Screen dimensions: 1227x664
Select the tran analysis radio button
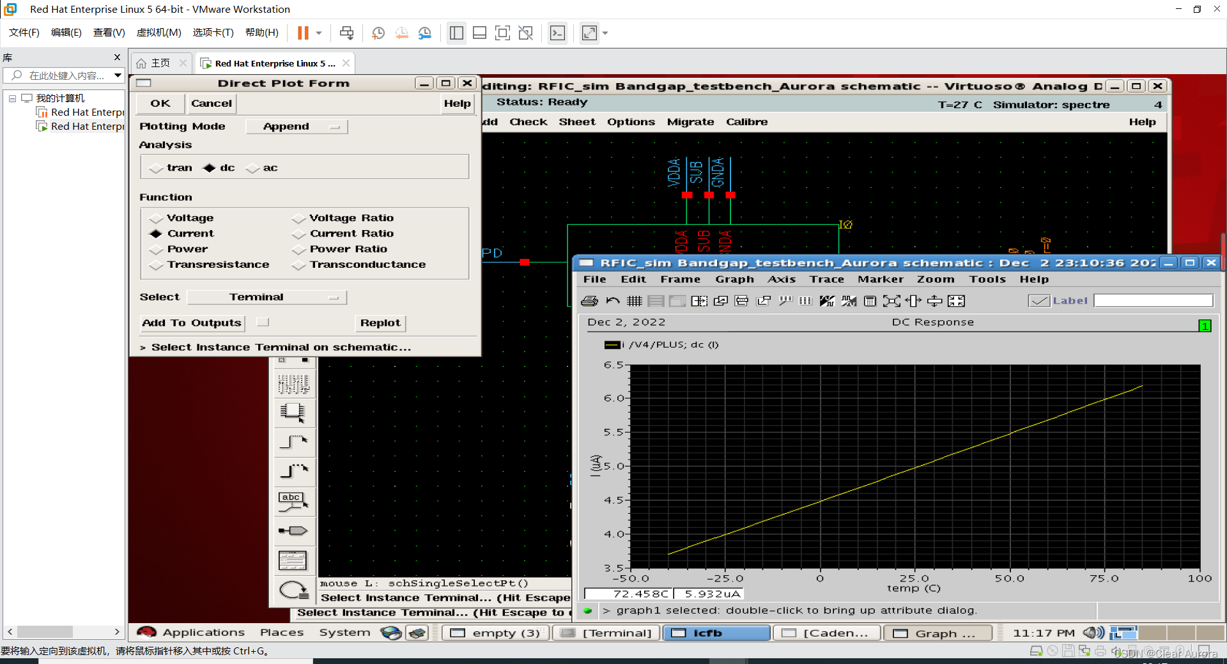(x=156, y=168)
